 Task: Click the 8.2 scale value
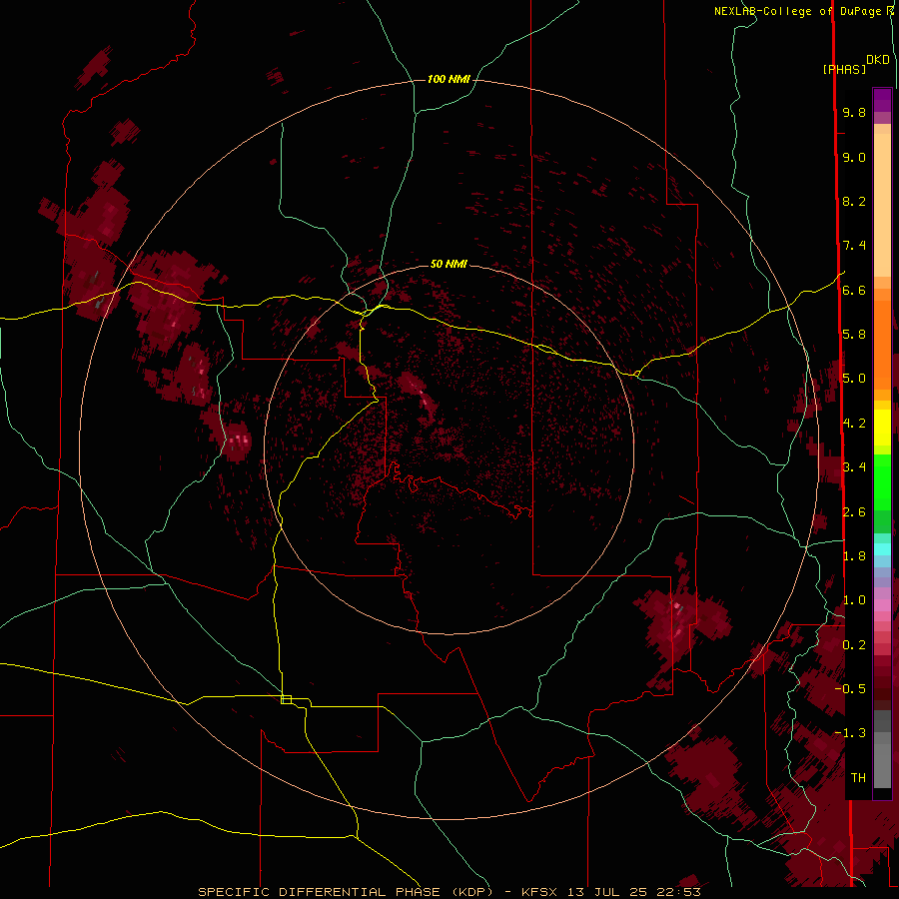(854, 201)
